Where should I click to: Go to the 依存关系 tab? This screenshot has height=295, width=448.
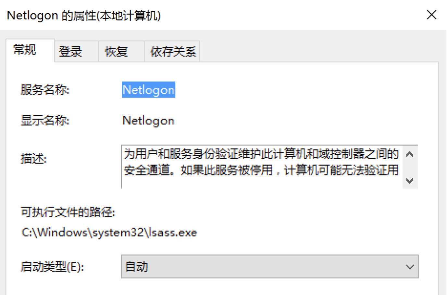pos(173,52)
